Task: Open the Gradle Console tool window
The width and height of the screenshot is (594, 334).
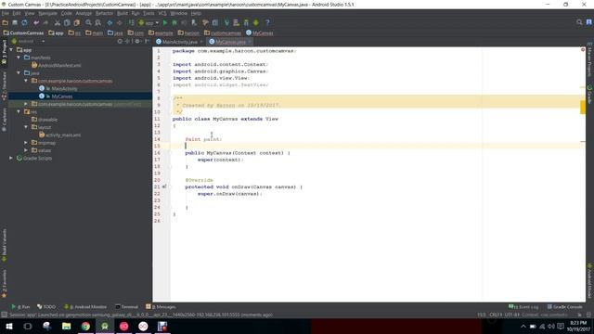Action: tap(565, 307)
